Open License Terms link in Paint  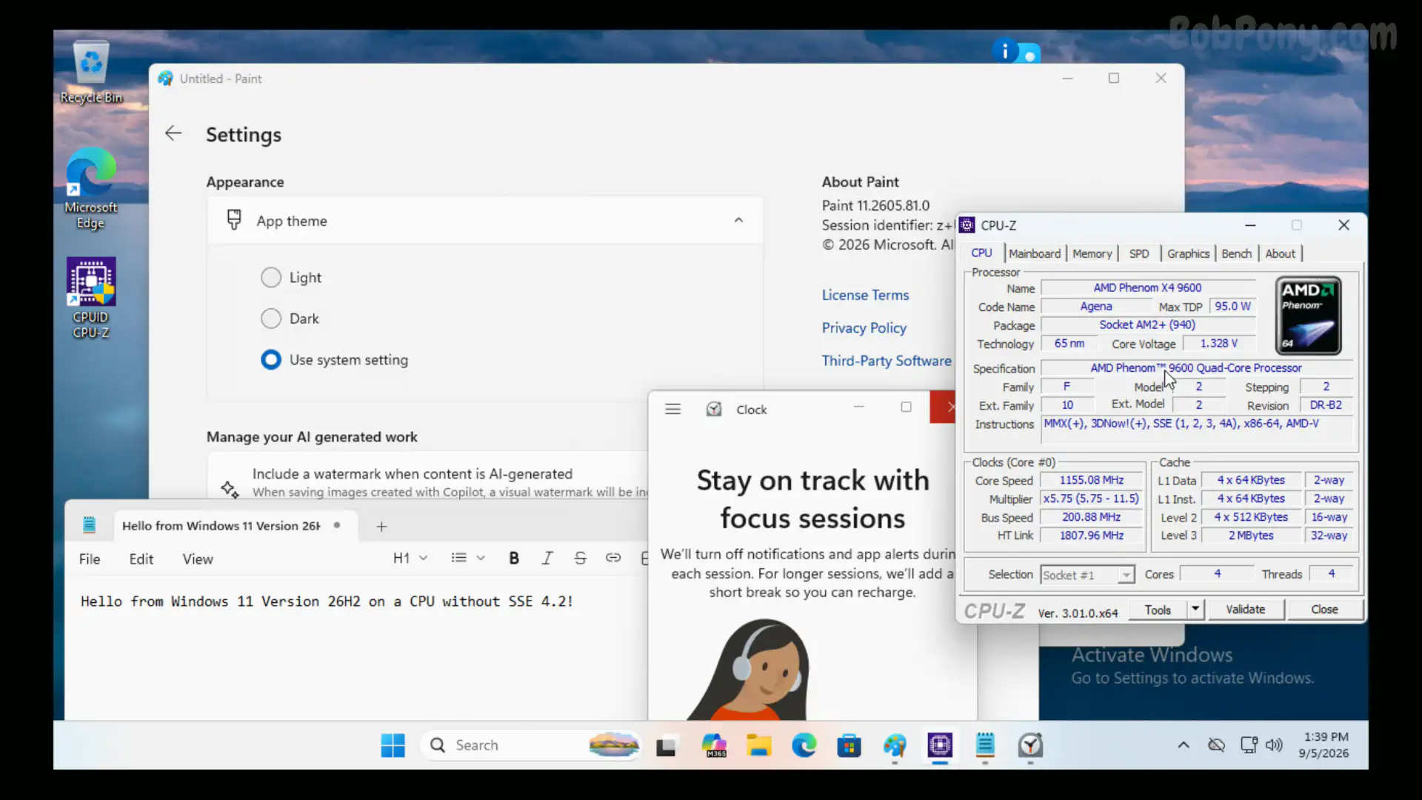(865, 295)
